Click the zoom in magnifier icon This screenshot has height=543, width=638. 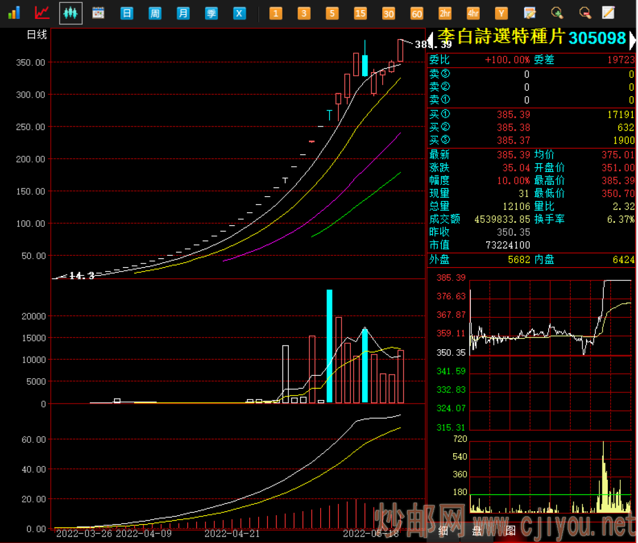(556, 12)
